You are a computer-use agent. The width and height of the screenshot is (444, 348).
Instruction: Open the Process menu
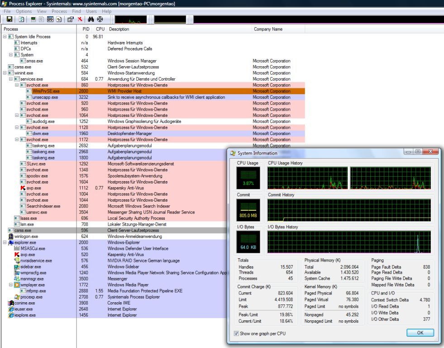pos(59,11)
